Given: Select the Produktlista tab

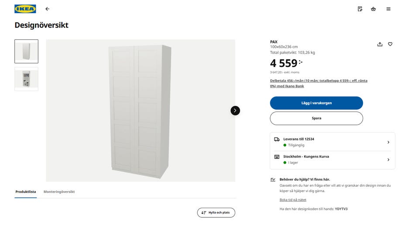Looking at the screenshot, I should coord(26,192).
